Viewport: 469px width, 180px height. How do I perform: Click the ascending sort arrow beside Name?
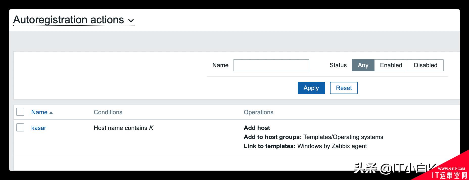tap(51, 113)
